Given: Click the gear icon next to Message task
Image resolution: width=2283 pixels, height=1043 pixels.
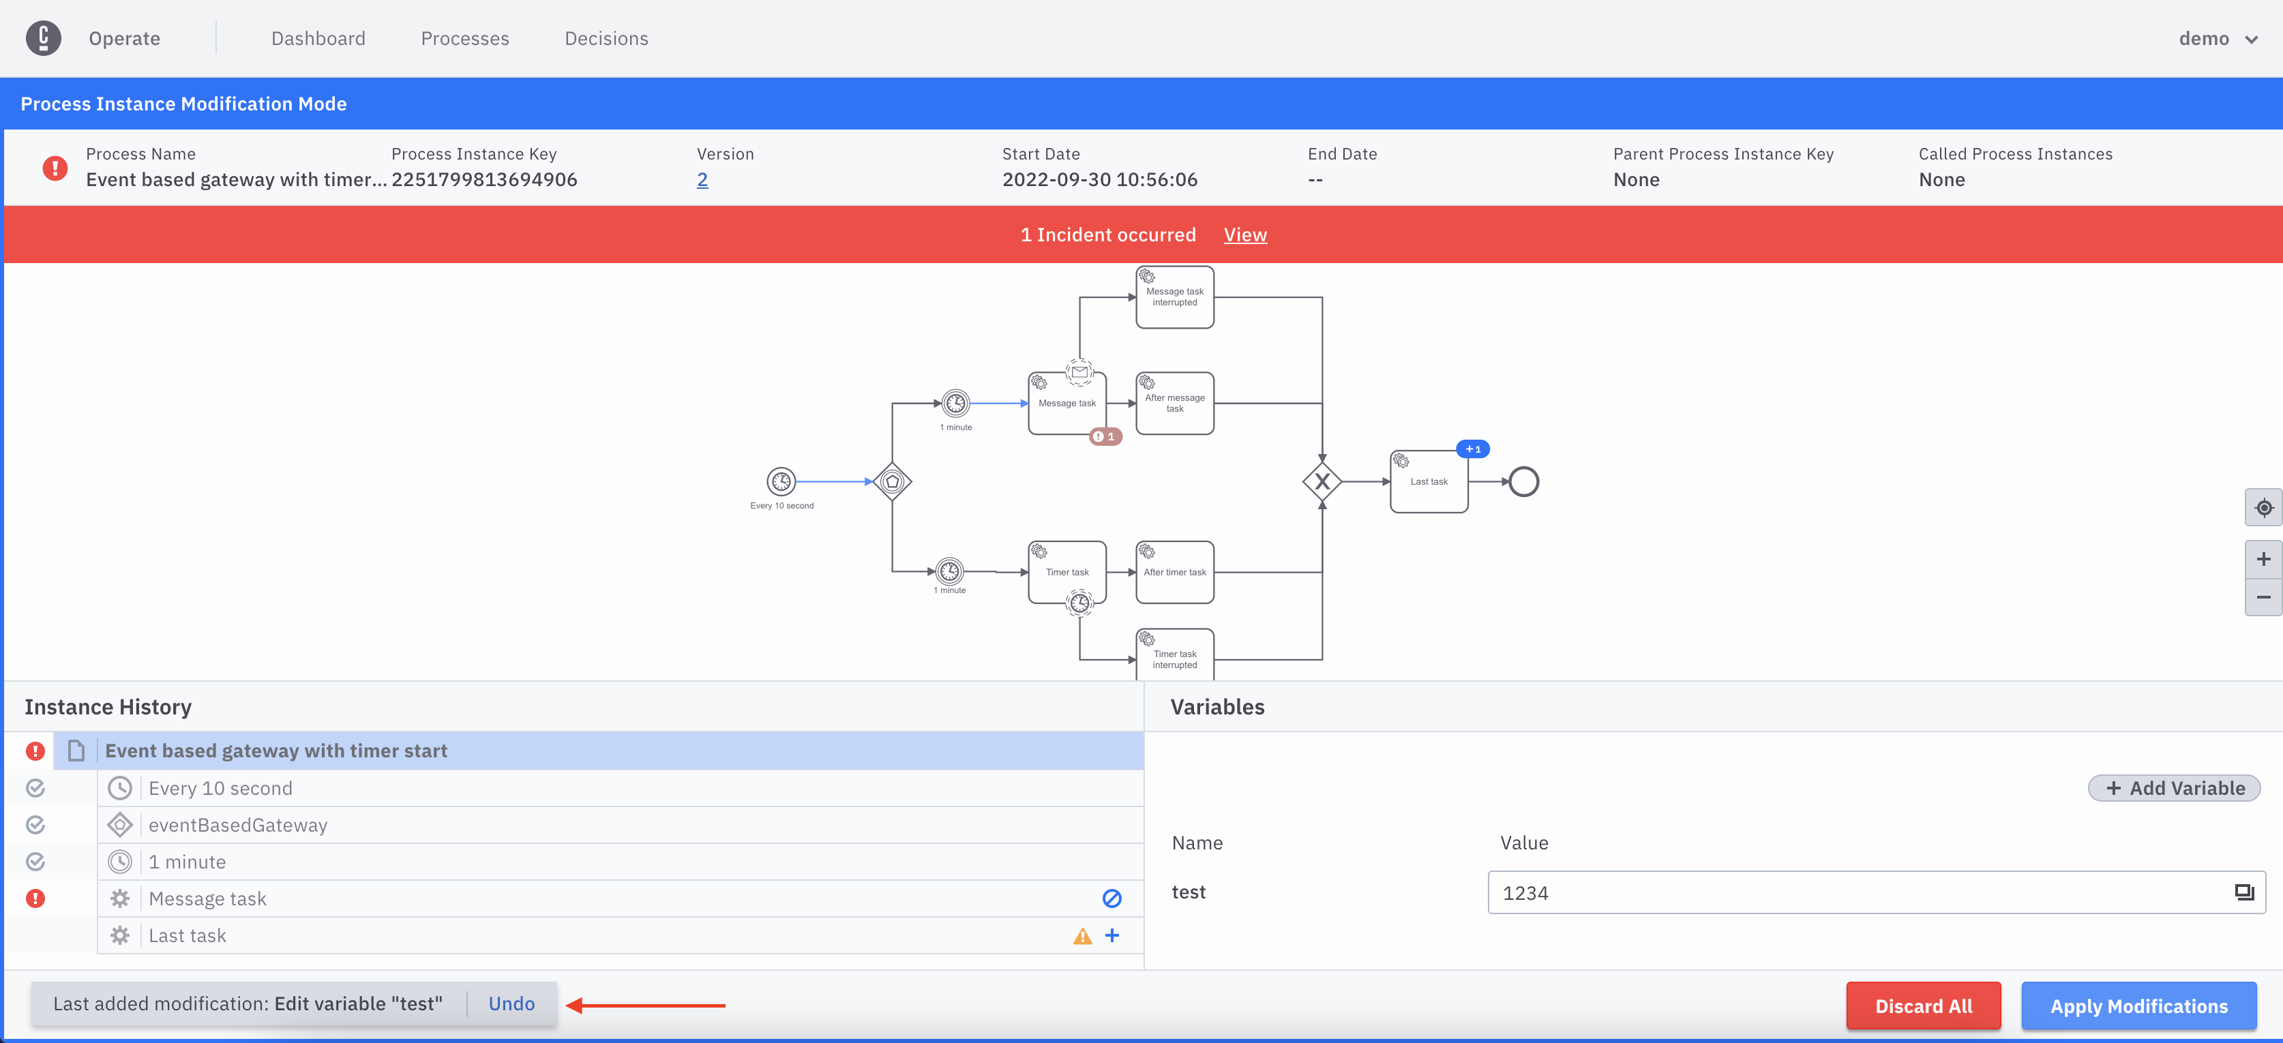Looking at the screenshot, I should click(x=119, y=898).
